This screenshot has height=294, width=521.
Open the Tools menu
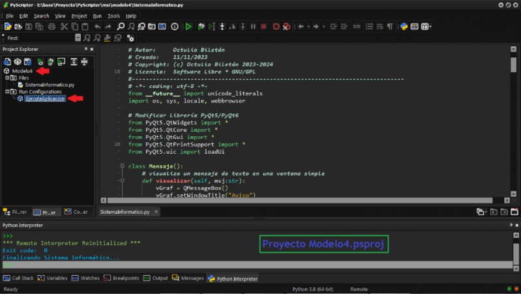pos(113,16)
